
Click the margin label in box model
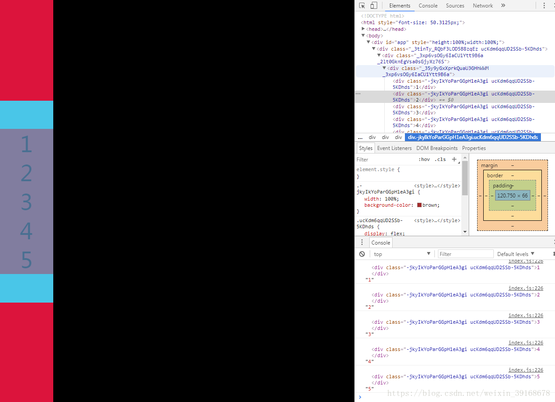[x=489, y=165]
